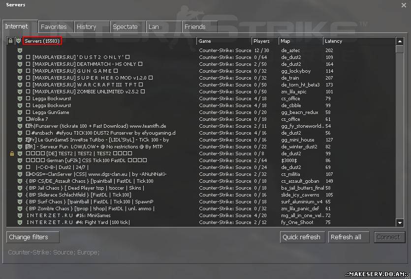Select the Legga Bockwurst server on cs_office
This screenshot has height=279, width=411.
[x=201, y=98]
